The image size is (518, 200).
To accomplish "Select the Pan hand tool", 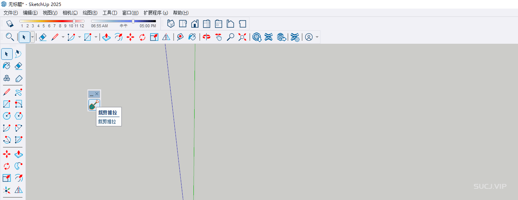I will coord(218,37).
